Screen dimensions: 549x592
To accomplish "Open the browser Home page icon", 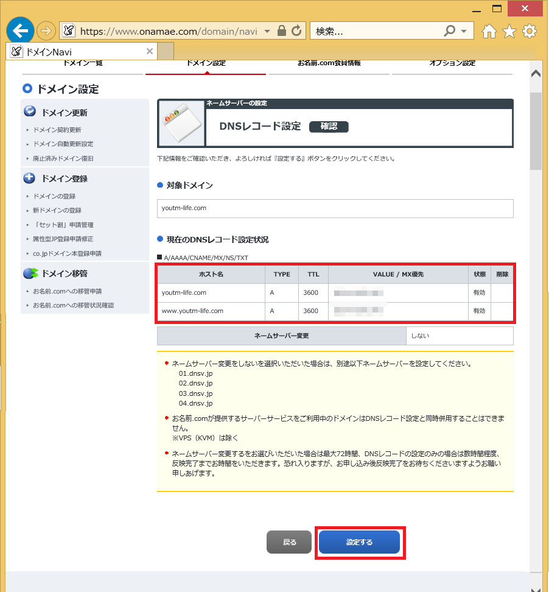I will 489,31.
